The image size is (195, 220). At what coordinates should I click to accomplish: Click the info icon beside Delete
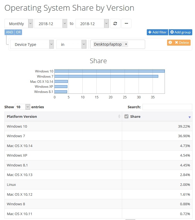pos(170,43)
